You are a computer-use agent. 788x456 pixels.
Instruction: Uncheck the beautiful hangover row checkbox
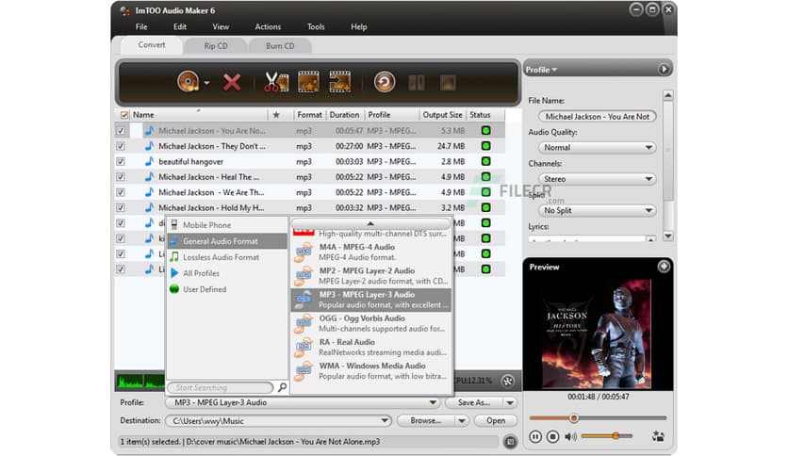[121, 162]
